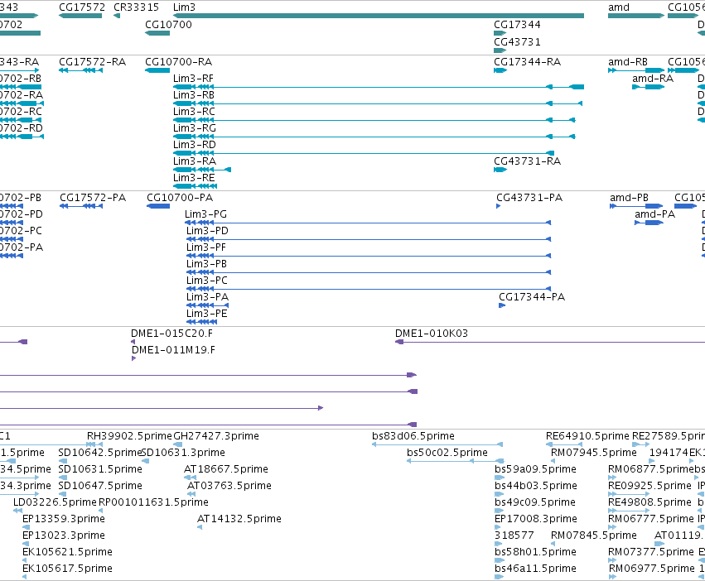Select EST AT03763.5prime

pos(229,486)
